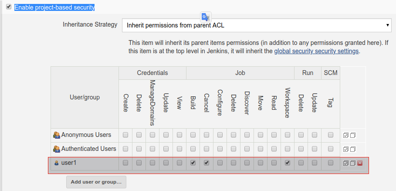The image size is (396, 191).
Task: Uncheck Enable project-based security checkbox
Action: tap(9, 7)
